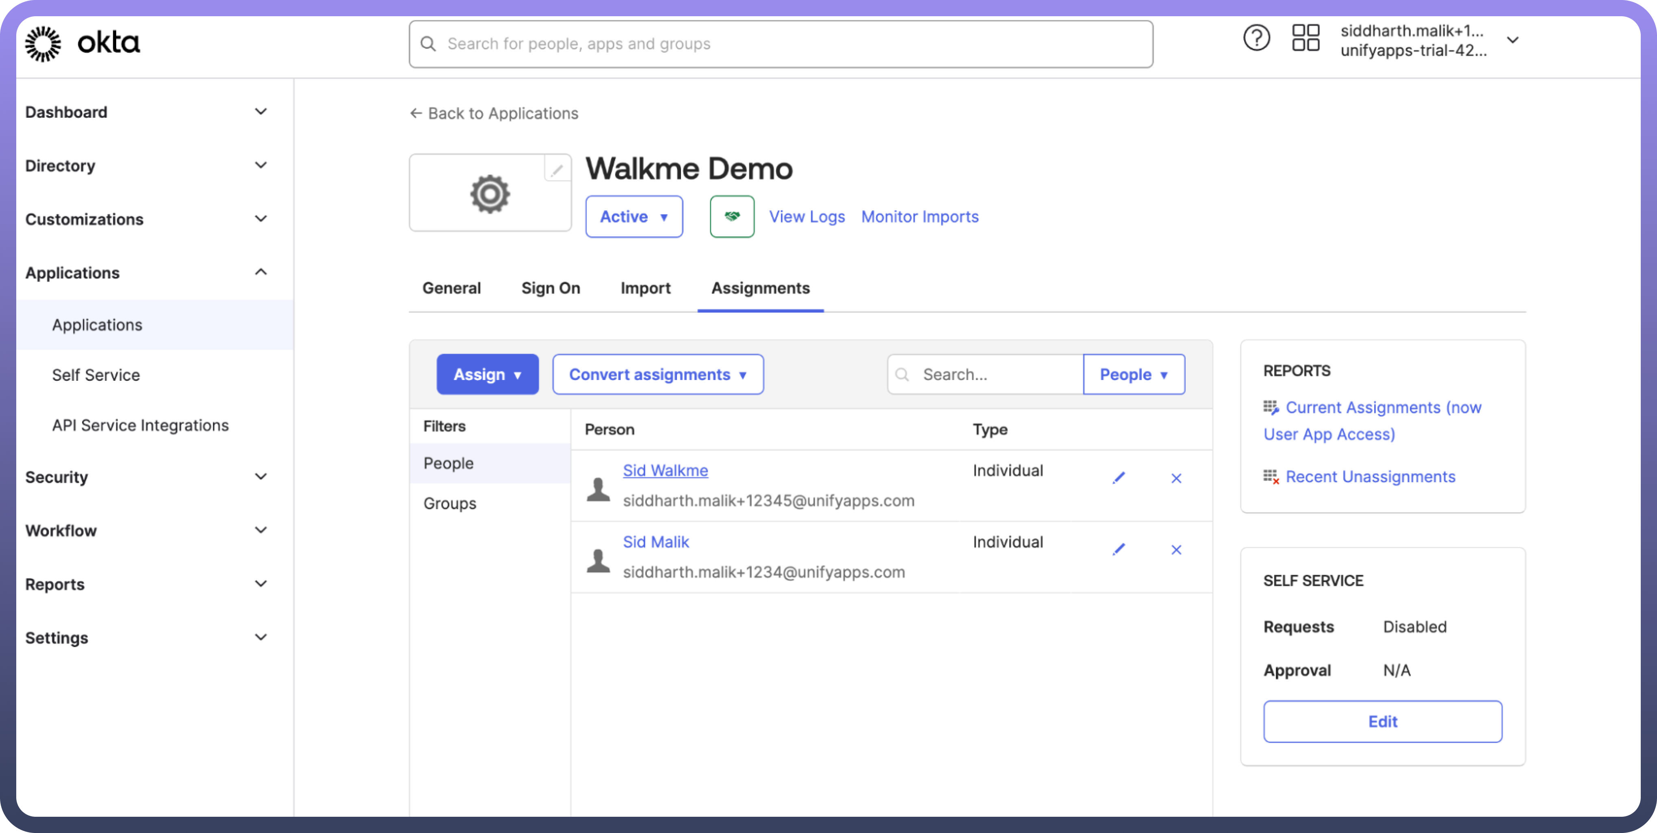The image size is (1657, 833).
Task: Collapse the Applications menu
Action: point(260,272)
